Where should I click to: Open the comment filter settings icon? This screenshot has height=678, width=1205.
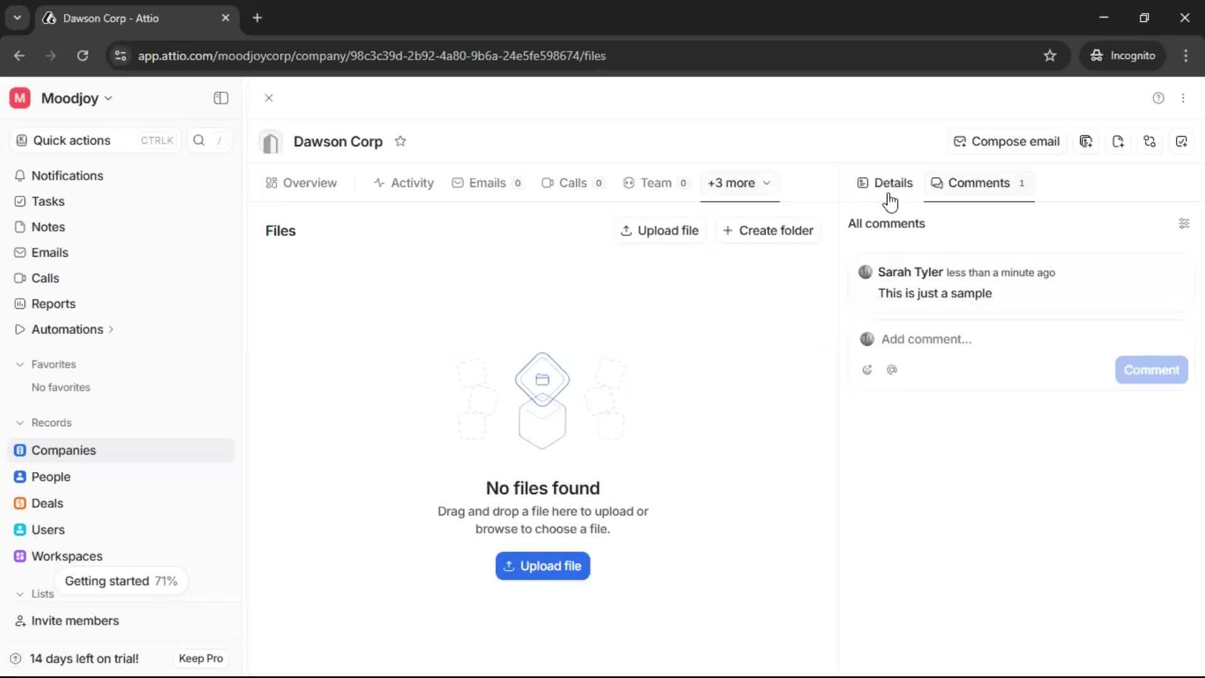point(1185,223)
